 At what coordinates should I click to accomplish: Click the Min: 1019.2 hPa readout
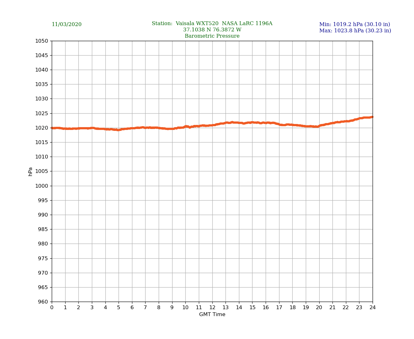coord(354,24)
